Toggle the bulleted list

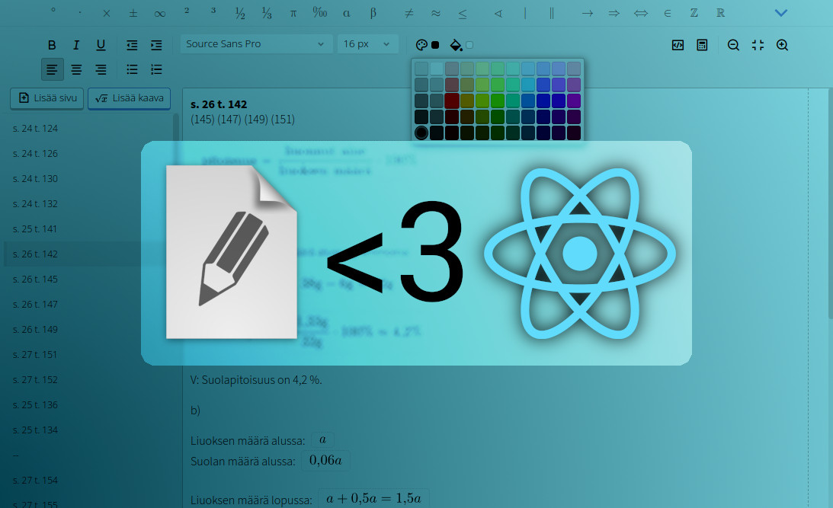coord(132,69)
